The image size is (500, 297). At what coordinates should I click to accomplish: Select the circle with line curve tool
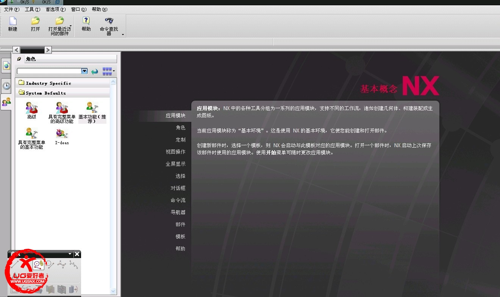point(50,265)
